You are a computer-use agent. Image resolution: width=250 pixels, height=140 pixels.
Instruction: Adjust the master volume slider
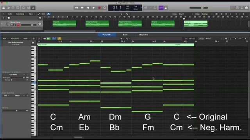click(x=199, y=8)
